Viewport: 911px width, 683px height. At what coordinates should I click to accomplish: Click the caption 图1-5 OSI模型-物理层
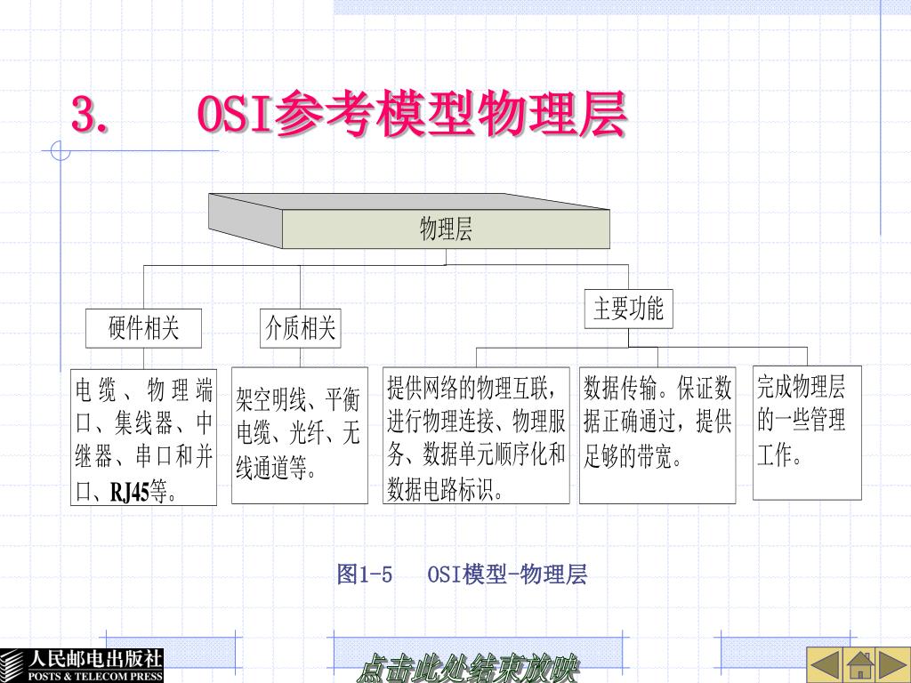tap(462, 575)
